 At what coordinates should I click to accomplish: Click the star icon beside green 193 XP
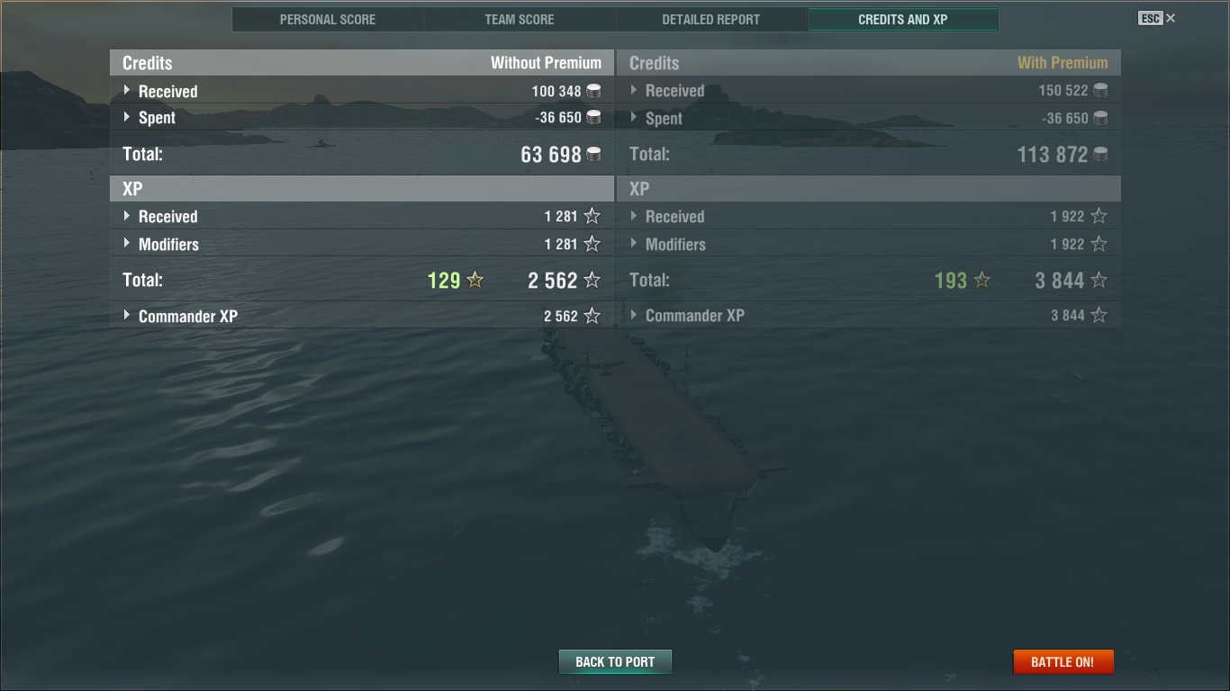(982, 281)
